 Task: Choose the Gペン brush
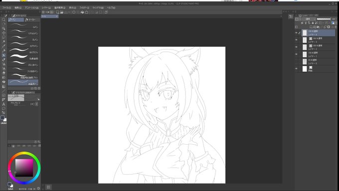click(x=23, y=25)
